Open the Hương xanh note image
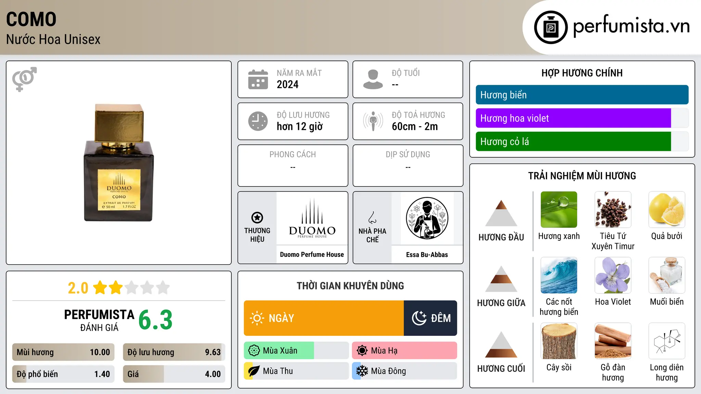This screenshot has height=394, width=701. [x=559, y=210]
